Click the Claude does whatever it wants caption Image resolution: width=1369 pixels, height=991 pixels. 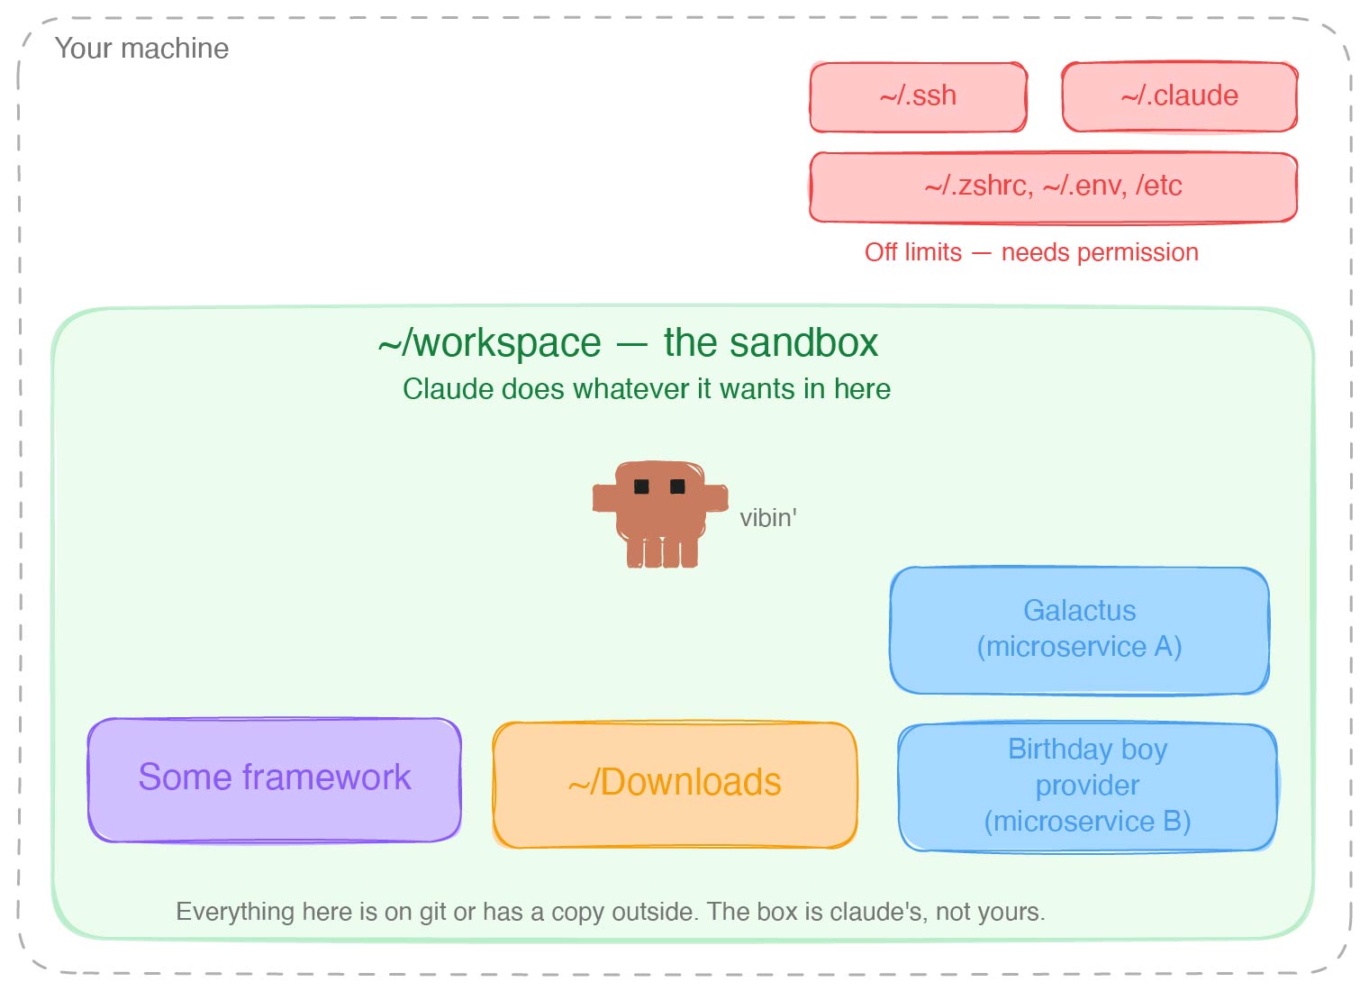click(647, 389)
